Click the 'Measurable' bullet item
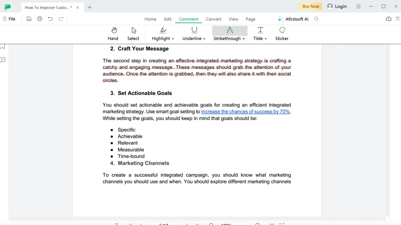Image resolution: width=401 pixels, height=225 pixels. pos(131,150)
